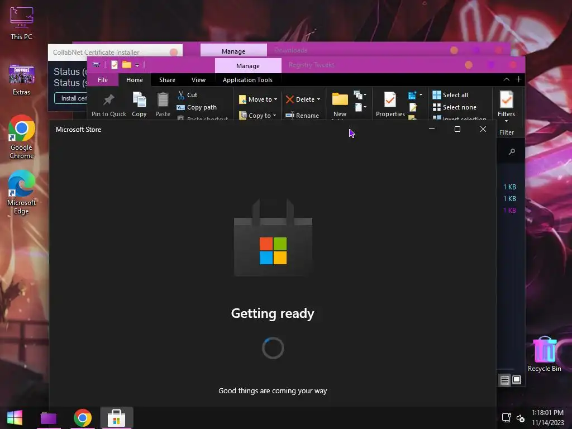Screen dimensions: 572x429
Task: Maximize the Microsoft Store window
Action: click(457, 129)
